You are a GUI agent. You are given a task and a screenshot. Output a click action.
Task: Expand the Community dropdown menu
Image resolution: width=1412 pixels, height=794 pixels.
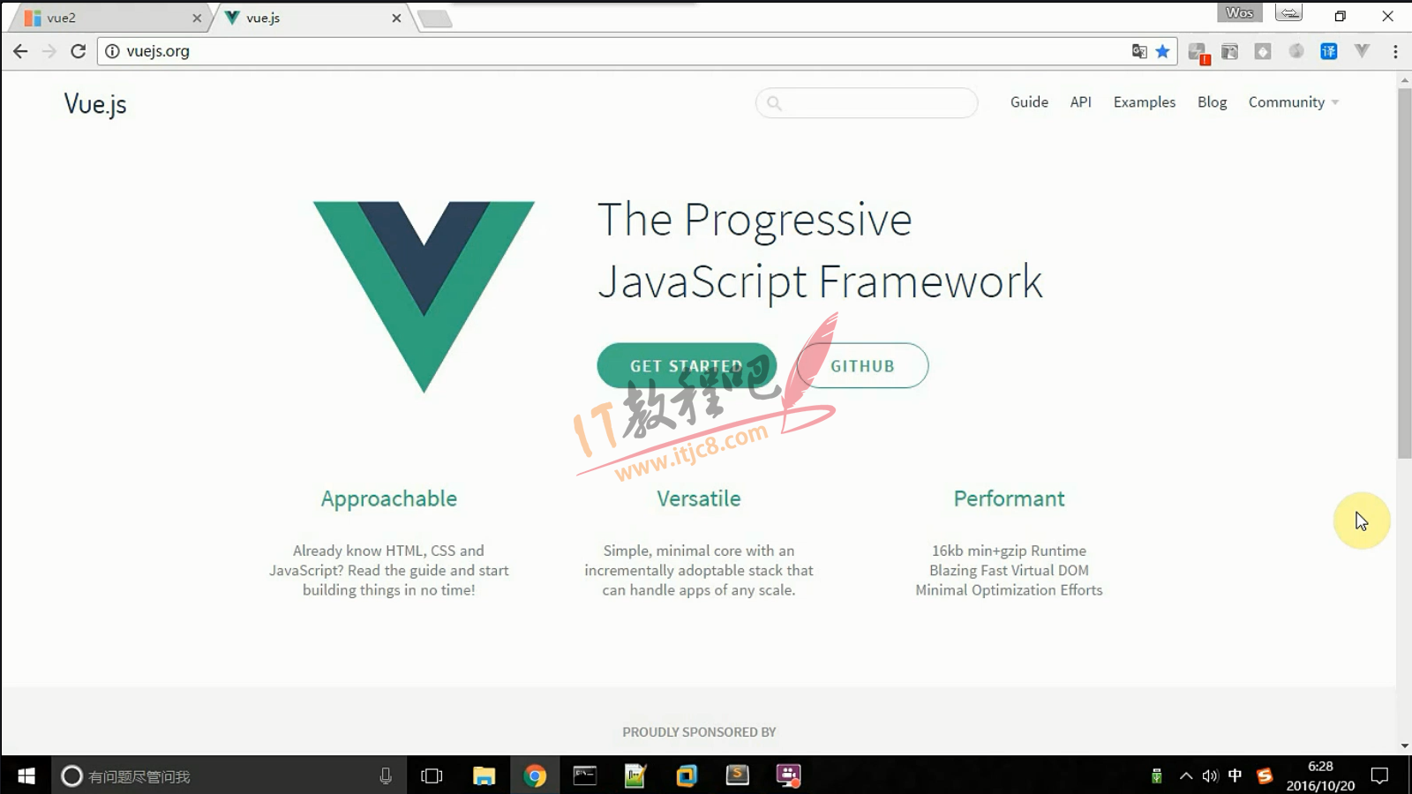point(1294,102)
